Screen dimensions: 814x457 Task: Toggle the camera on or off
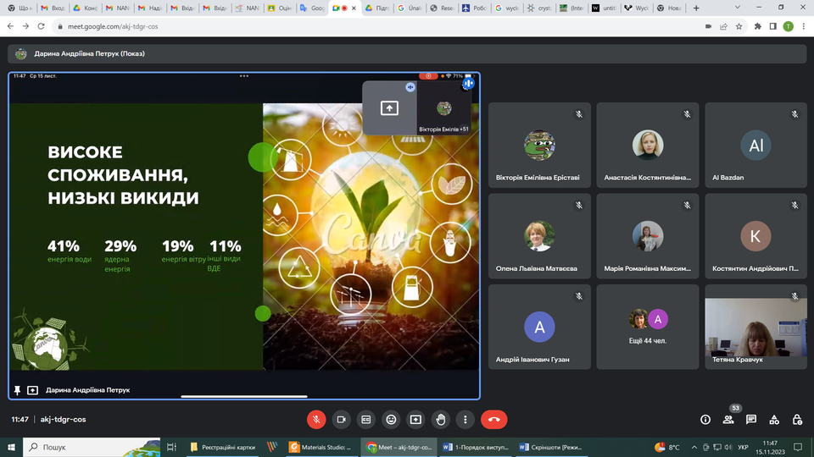(x=341, y=419)
